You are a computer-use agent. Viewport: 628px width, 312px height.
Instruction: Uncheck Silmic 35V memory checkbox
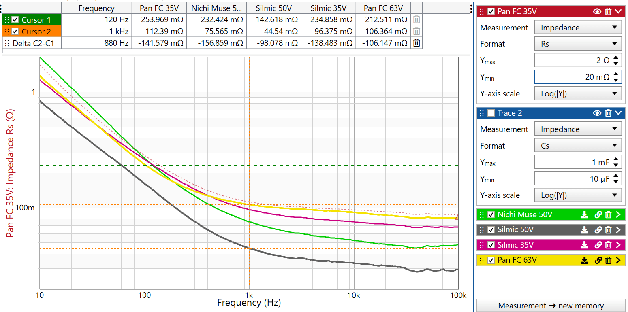[x=491, y=245]
